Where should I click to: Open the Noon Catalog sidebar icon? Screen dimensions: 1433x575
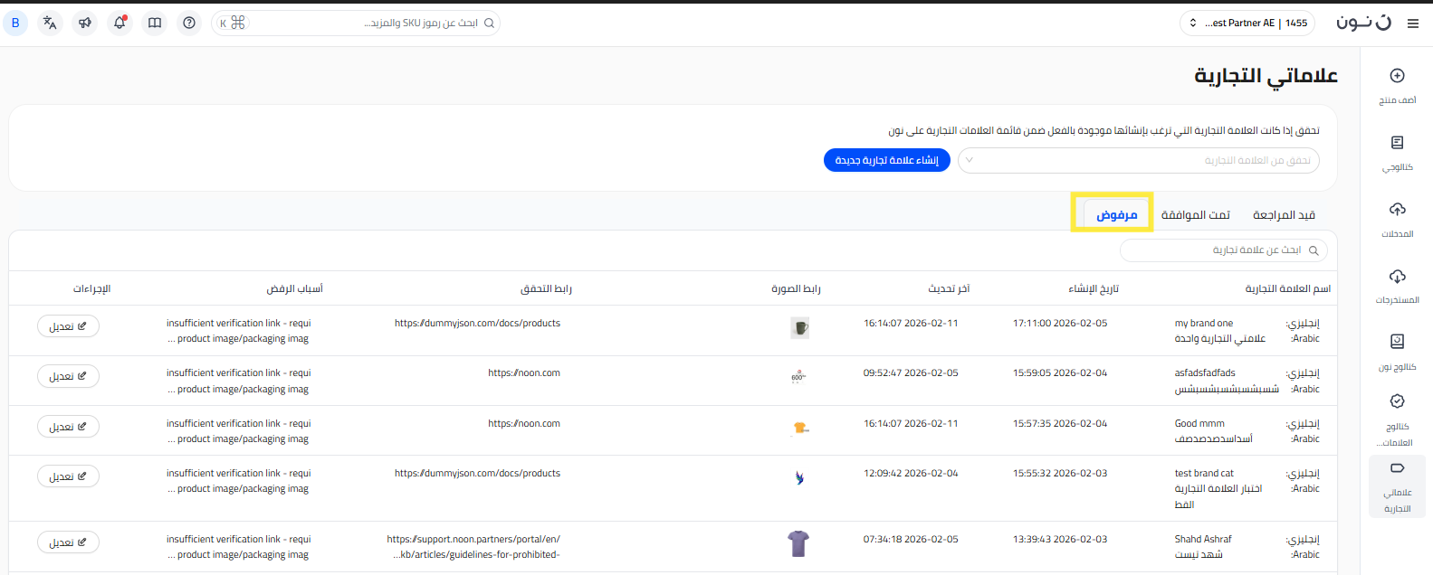[1397, 342]
